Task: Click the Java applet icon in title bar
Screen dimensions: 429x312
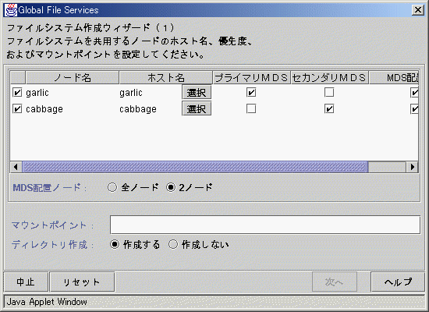Action: tap(11, 10)
